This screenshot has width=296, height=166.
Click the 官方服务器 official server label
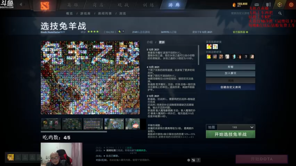pos(239,32)
